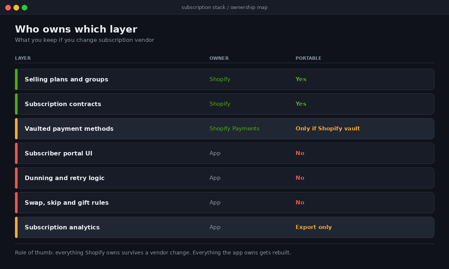Select the 'Selling plans and groups' layer name

point(66,79)
